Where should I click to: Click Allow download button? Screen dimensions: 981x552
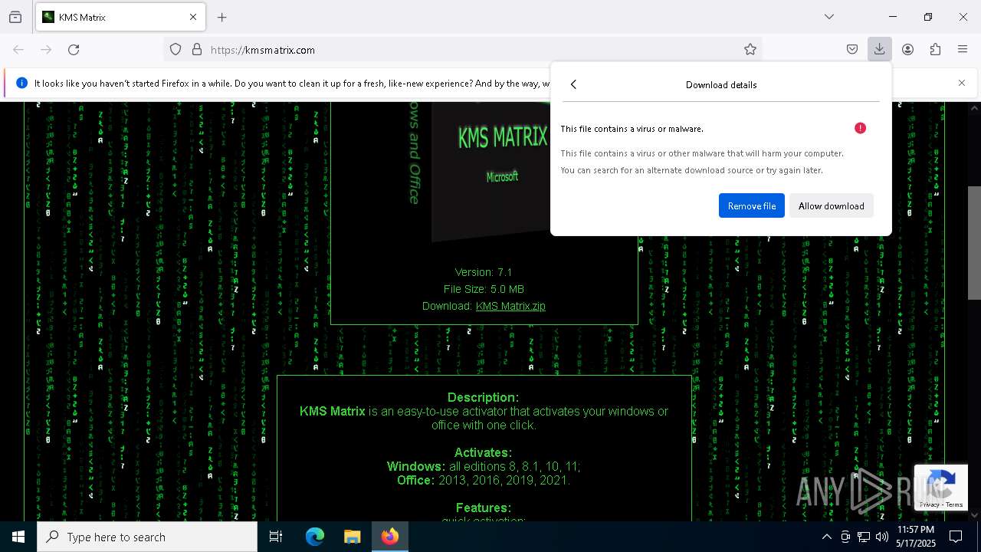(832, 205)
